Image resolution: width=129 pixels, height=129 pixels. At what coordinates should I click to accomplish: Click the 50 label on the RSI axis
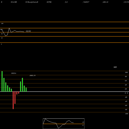2,34
